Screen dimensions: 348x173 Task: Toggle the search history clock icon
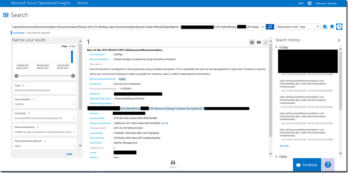click(x=339, y=27)
